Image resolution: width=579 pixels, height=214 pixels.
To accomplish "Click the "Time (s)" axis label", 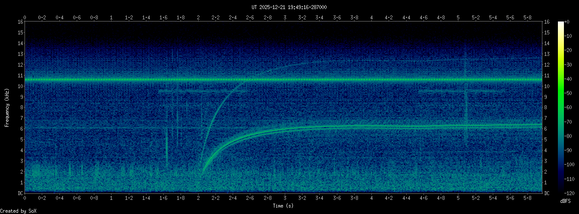I will (x=283, y=206).
